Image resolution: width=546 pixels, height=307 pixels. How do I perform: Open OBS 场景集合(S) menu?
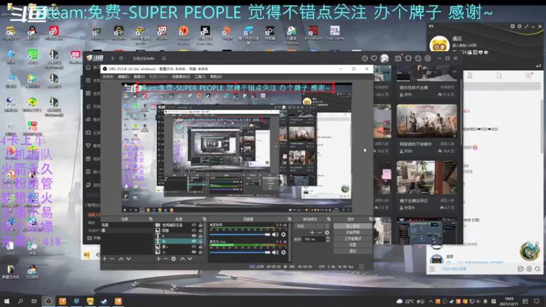pyautogui.click(x=181, y=76)
